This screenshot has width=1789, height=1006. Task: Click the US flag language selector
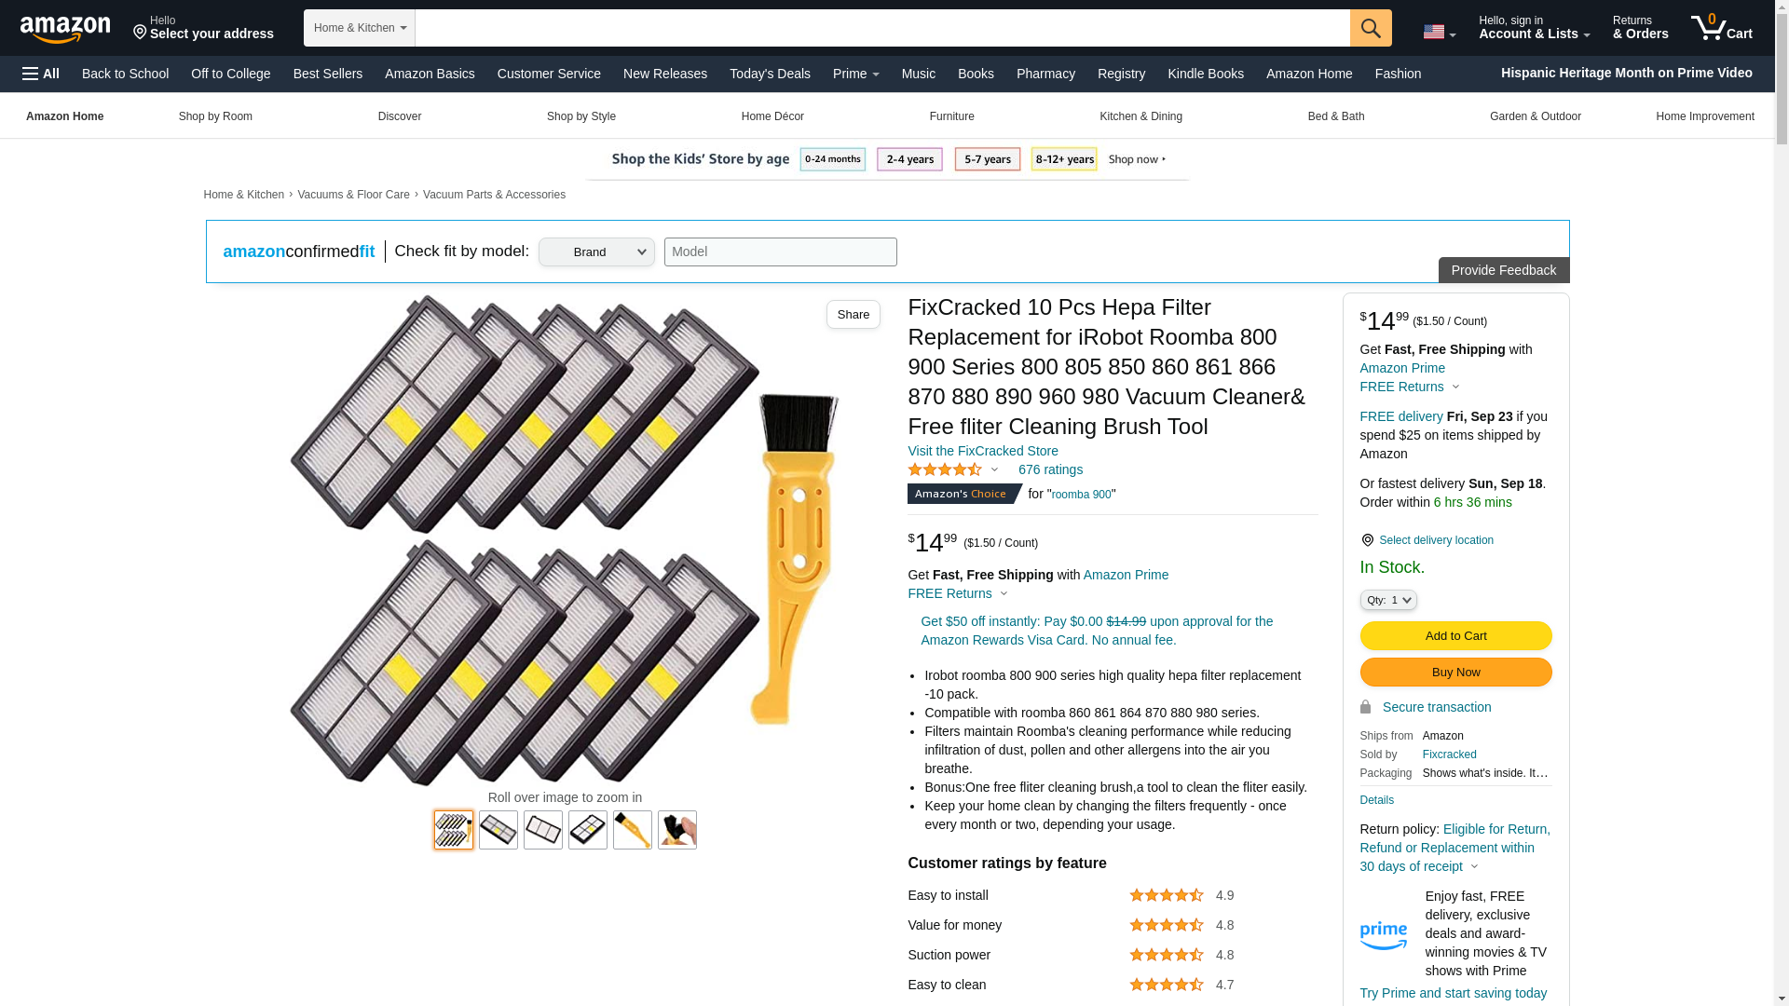[1439, 33]
